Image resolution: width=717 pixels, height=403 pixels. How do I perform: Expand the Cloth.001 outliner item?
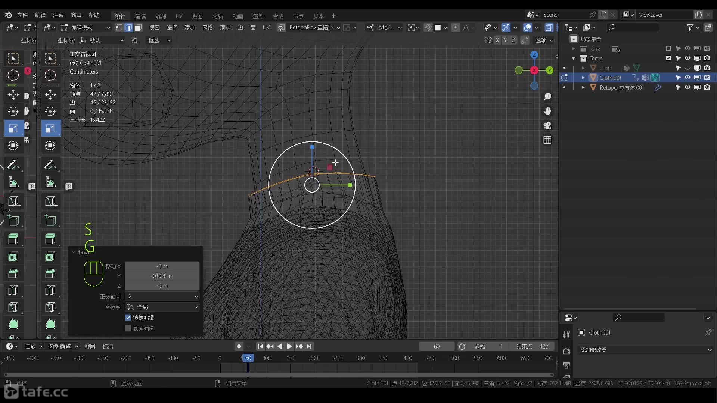point(583,78)
